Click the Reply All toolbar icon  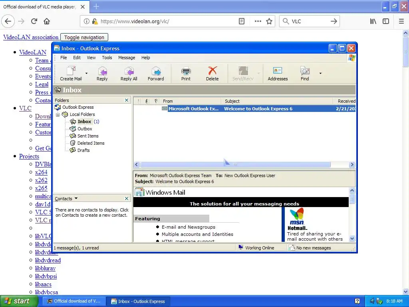[129, 74]
